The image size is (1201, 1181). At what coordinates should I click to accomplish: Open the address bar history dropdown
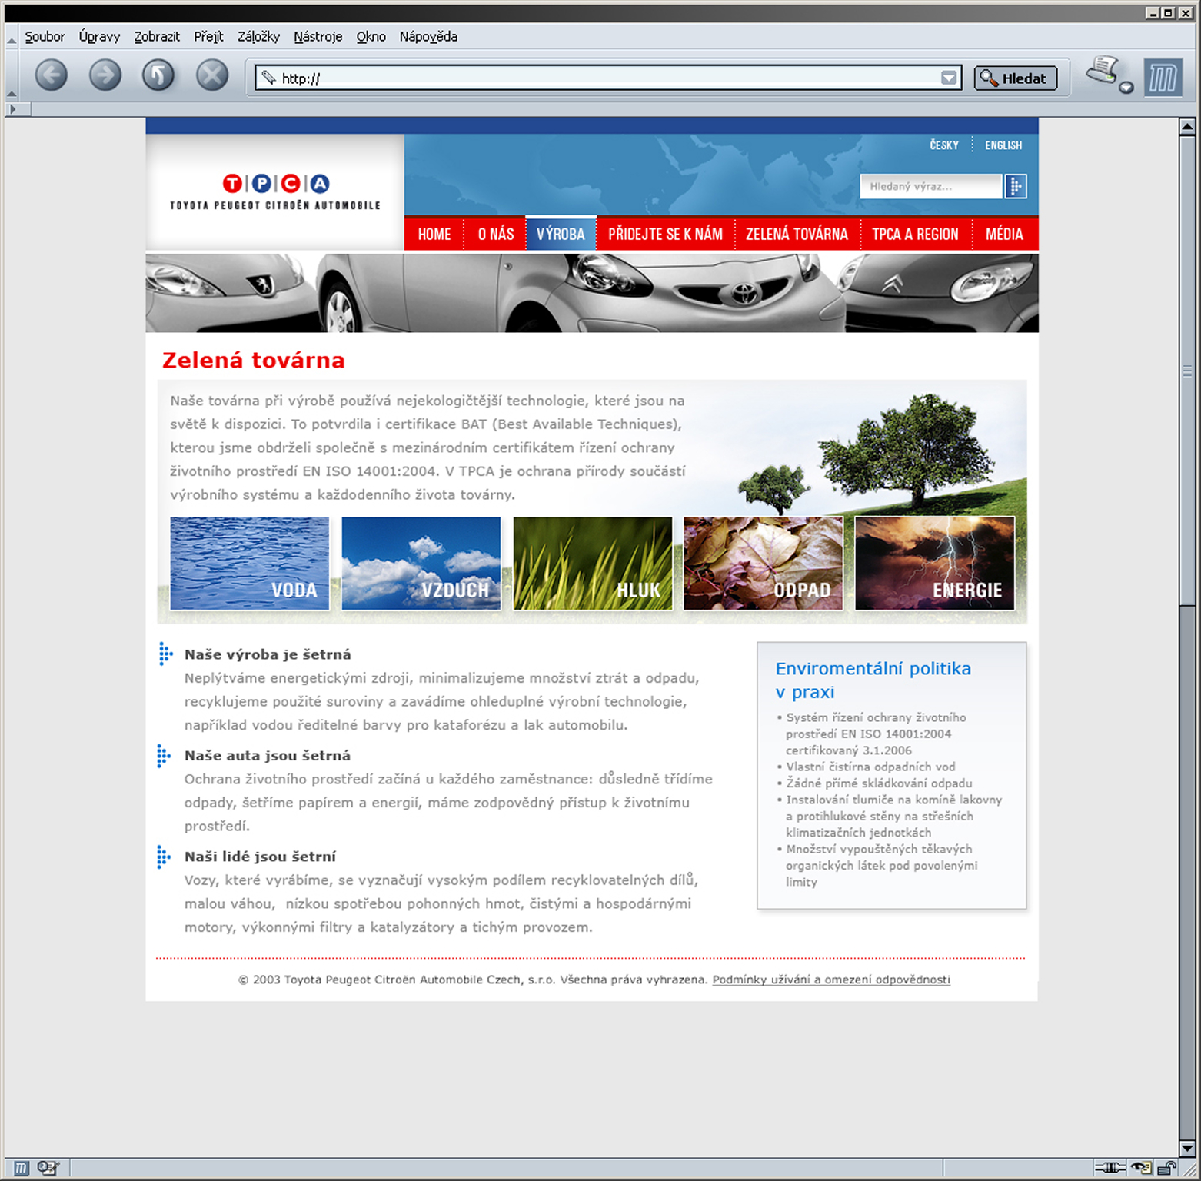950,78
